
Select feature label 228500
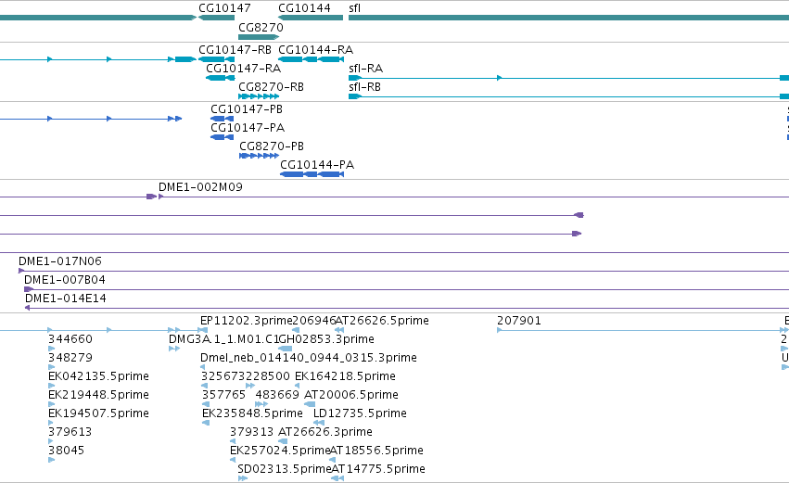click(x=268, y=376)
